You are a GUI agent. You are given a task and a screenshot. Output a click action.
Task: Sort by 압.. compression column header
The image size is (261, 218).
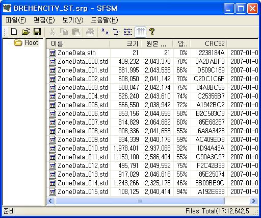pyautogui.click(x=182, y=44)
